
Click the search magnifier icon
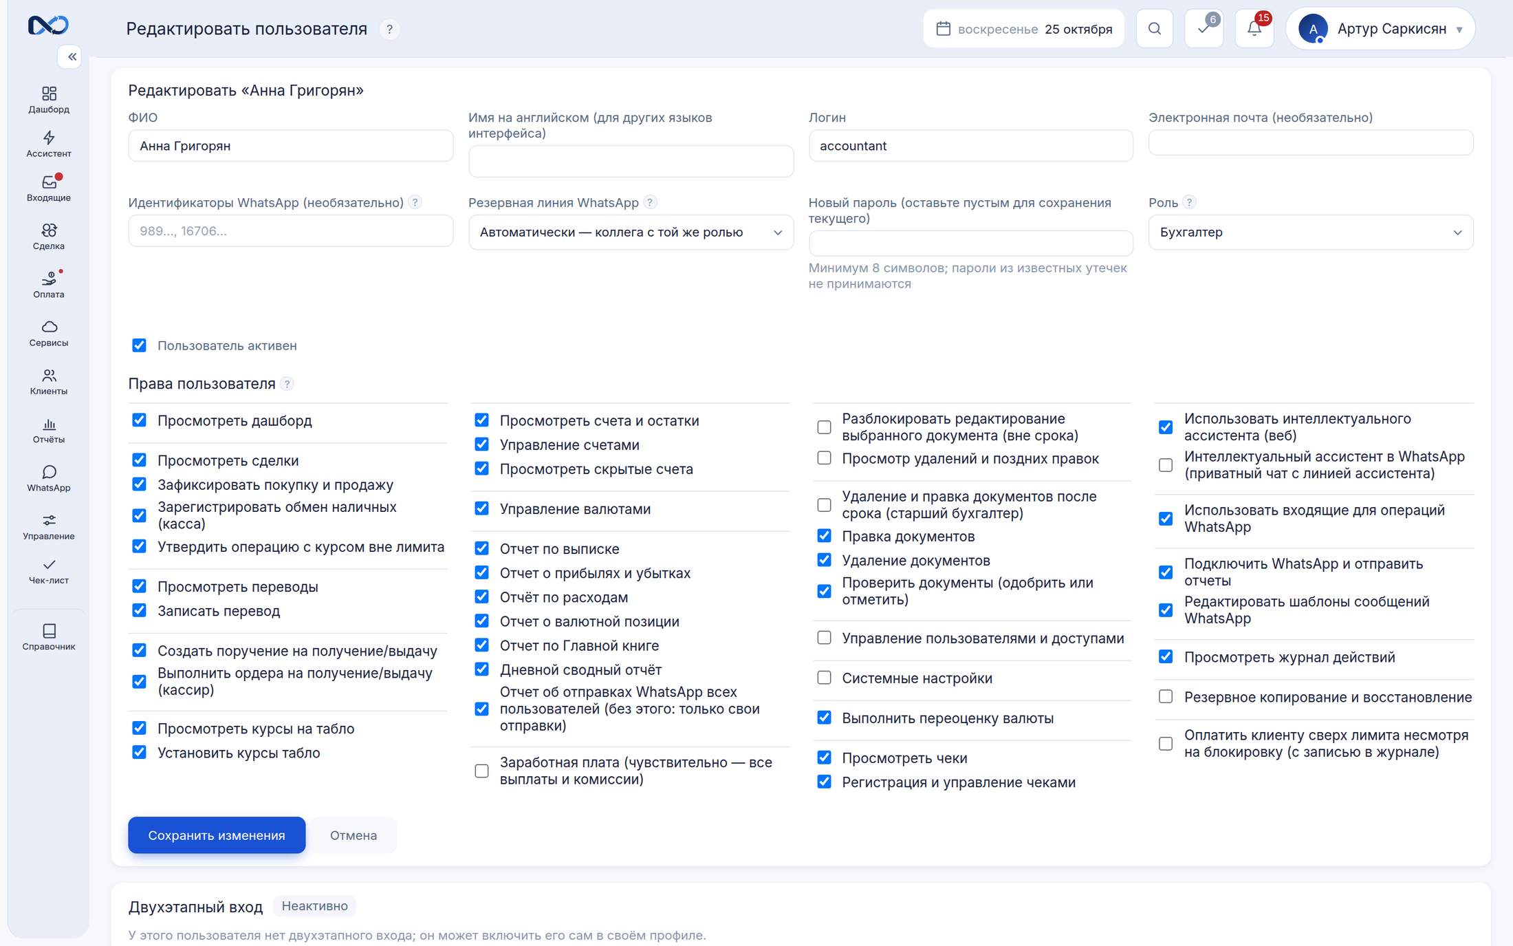pyautogui.click(x=1155, y=29)
